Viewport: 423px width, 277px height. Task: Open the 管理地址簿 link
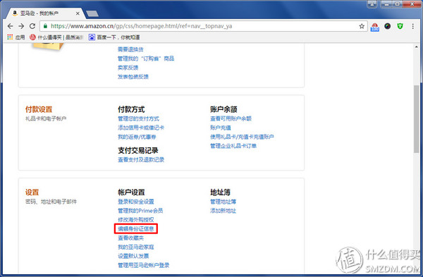click(x=223, y=202)
